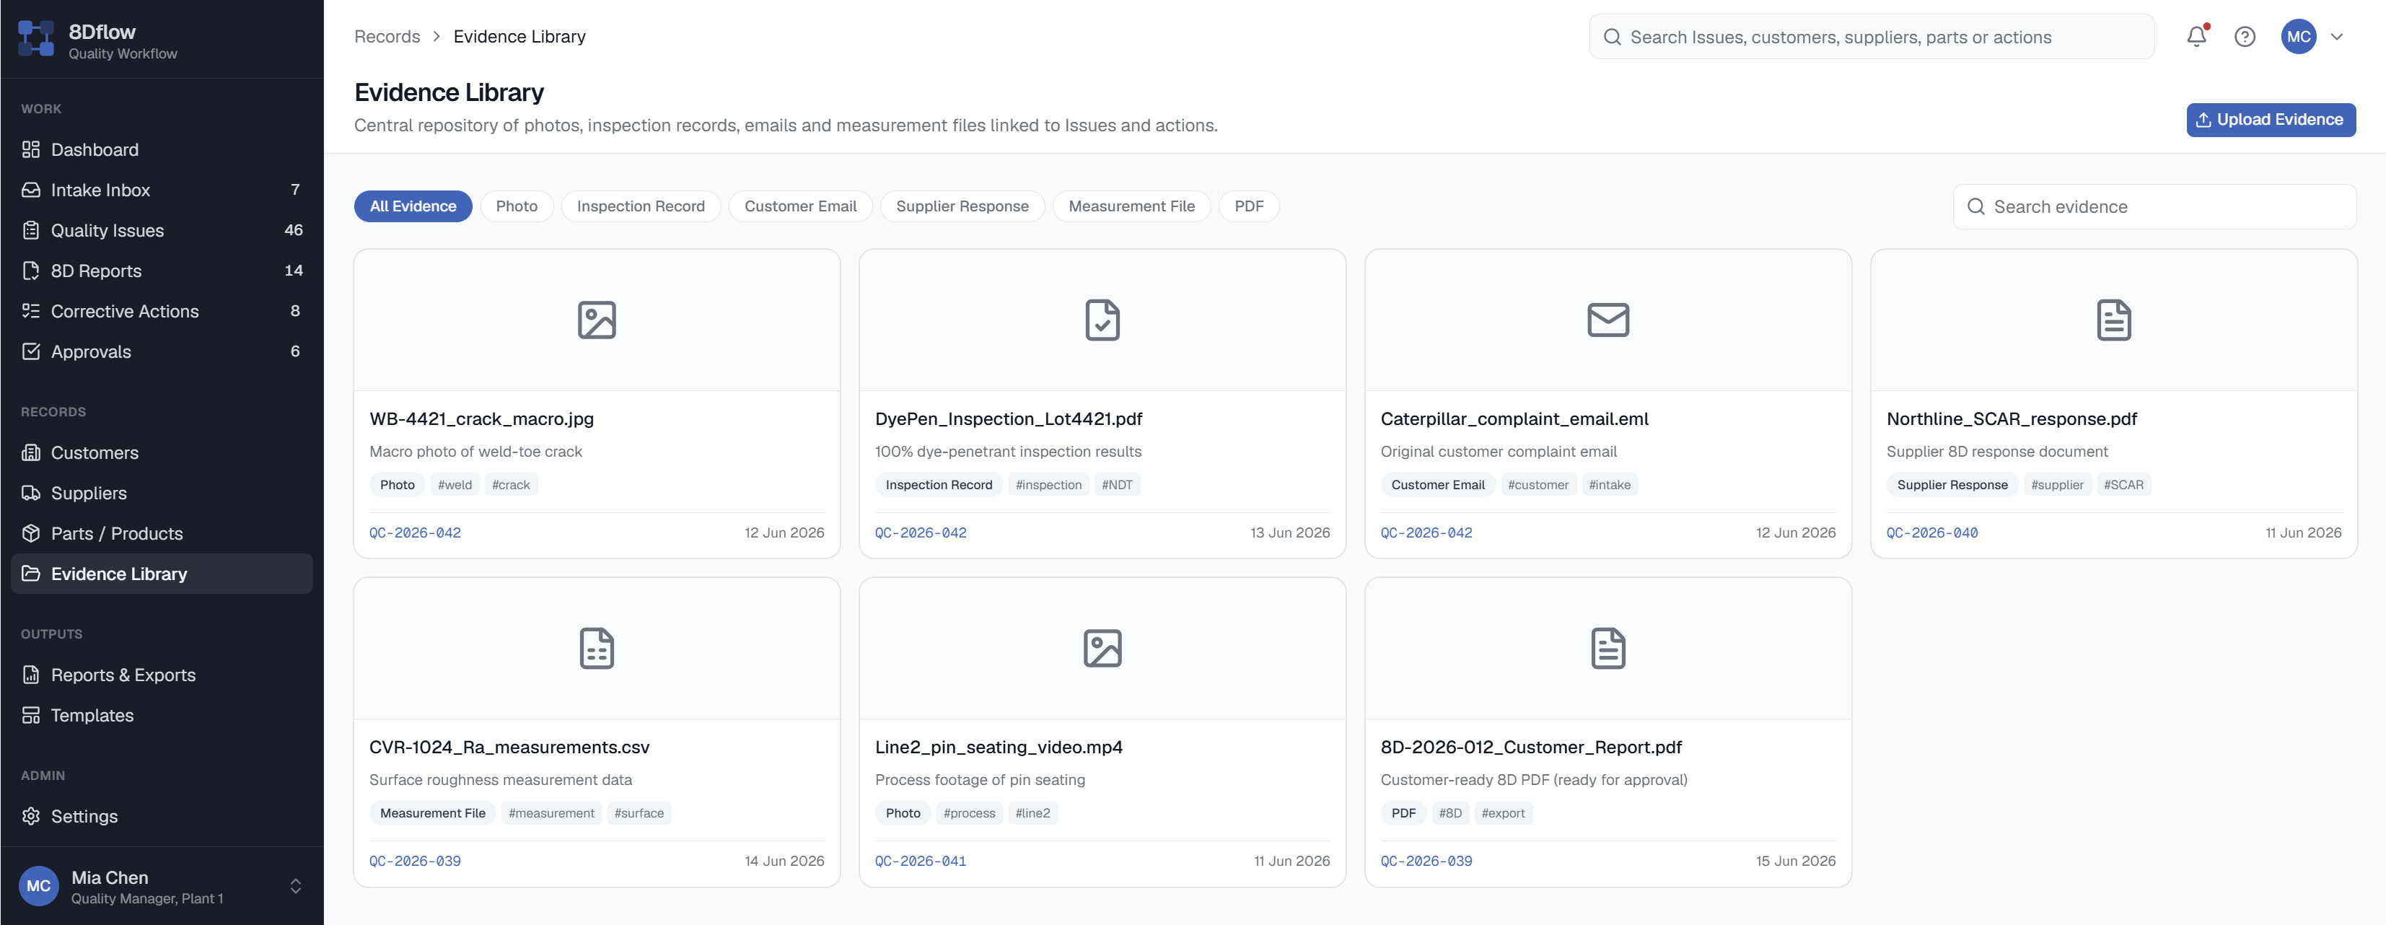Select the Measurement File filter
Image resolution: width=2386 pixels, height=925 pixels.
(1131, 206)
